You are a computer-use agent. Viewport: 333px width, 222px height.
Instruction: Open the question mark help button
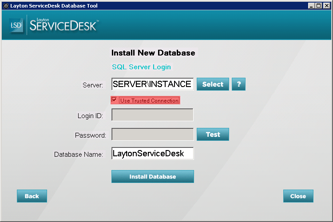(x=238, y=84)
